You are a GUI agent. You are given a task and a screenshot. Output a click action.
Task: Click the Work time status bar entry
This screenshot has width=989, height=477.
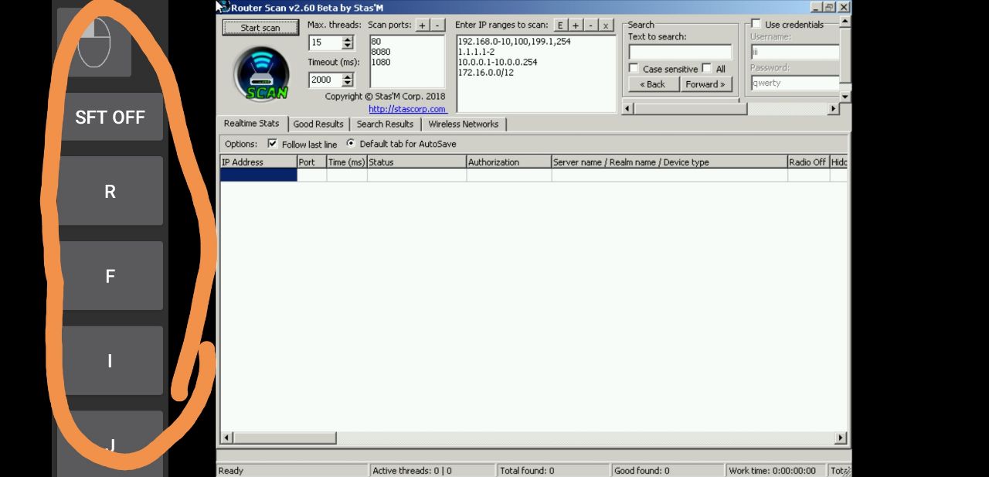click(777, 470)
